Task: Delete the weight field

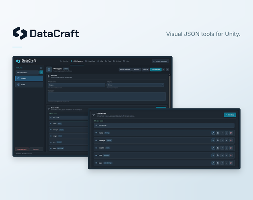Action: pyautogui.click(x=231, y=148)
